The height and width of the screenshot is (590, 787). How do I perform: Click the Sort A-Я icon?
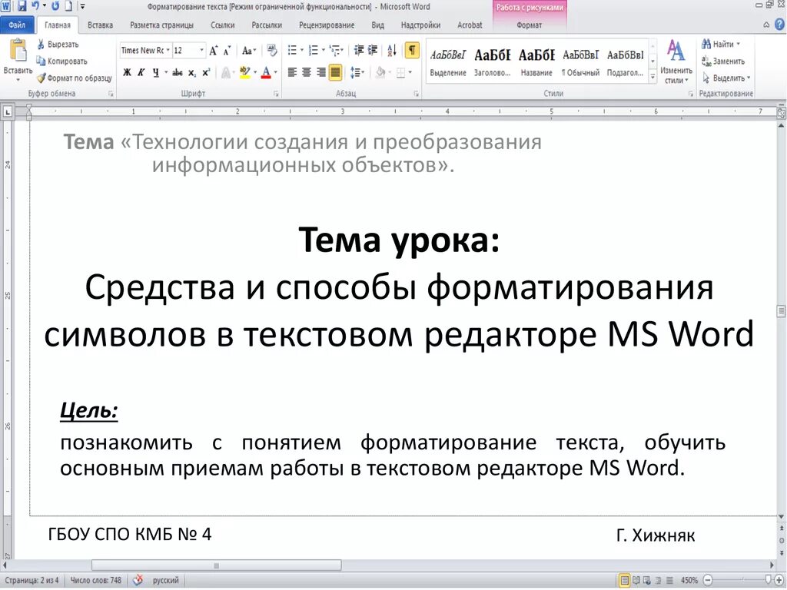392,50
